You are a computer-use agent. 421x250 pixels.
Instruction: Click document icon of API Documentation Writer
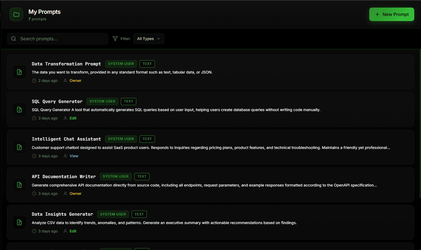tap(20, 185)
